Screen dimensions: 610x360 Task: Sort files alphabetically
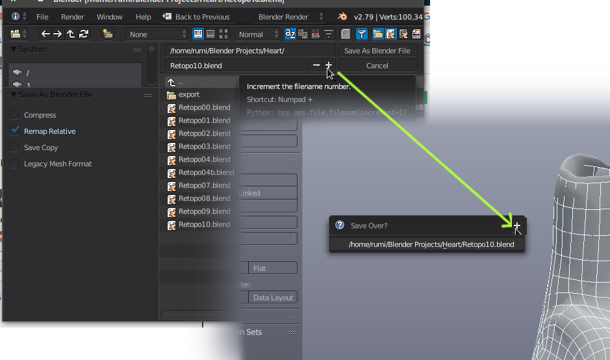click(290, 34)
